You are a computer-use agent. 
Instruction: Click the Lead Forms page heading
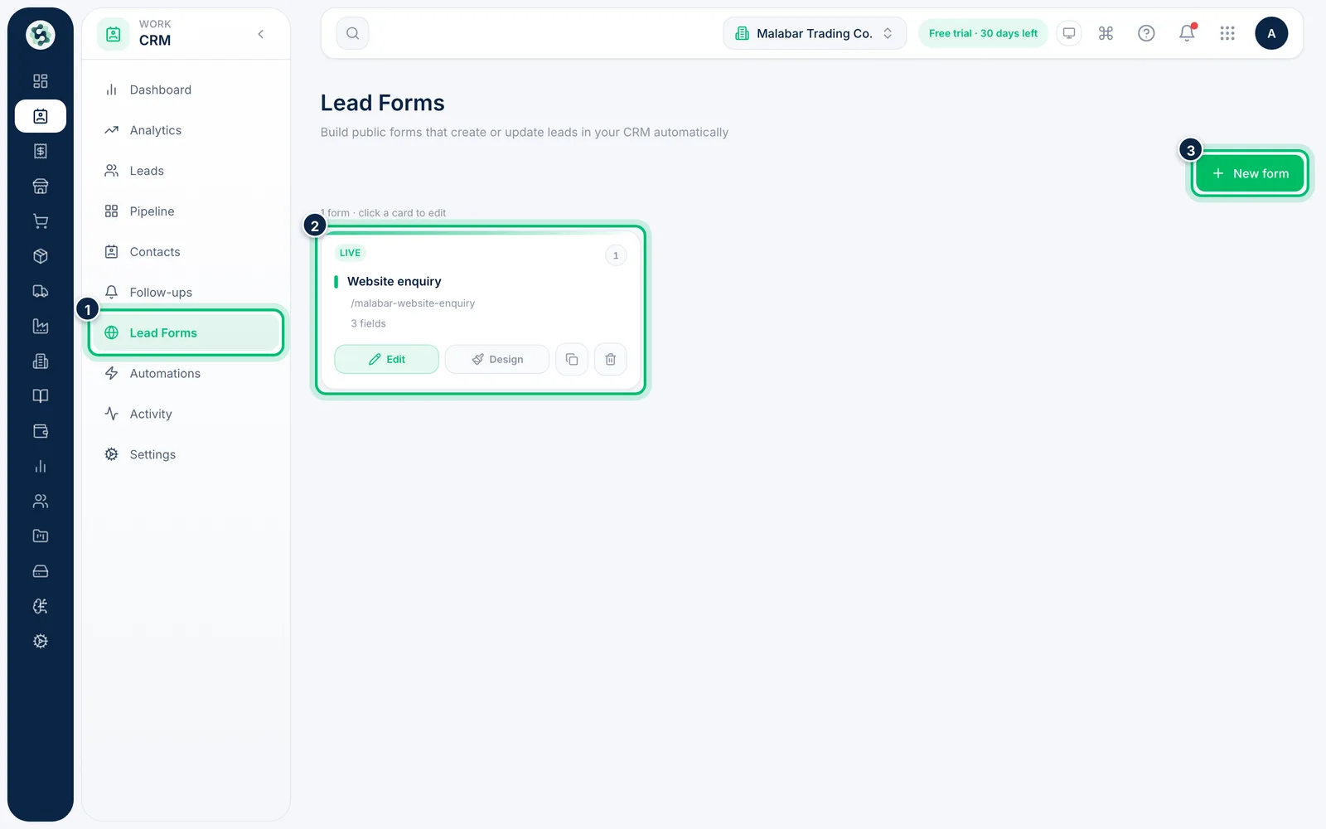[383, 103]
